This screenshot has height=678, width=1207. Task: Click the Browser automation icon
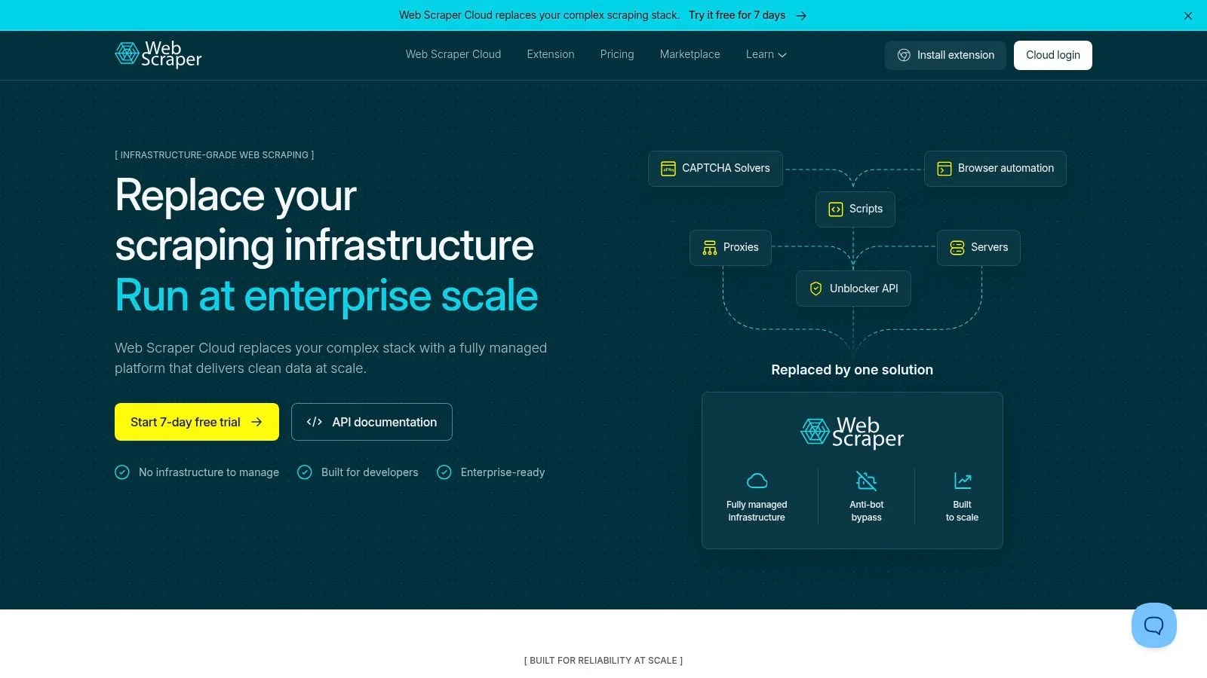[944, 169]
